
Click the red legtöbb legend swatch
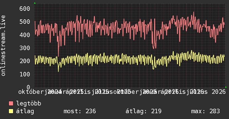tap(11, 104)
